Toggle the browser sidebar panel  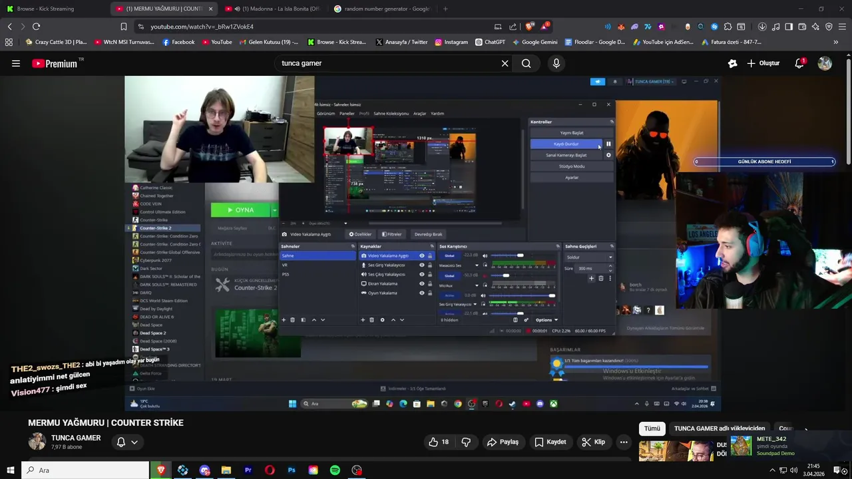(789, 27)
